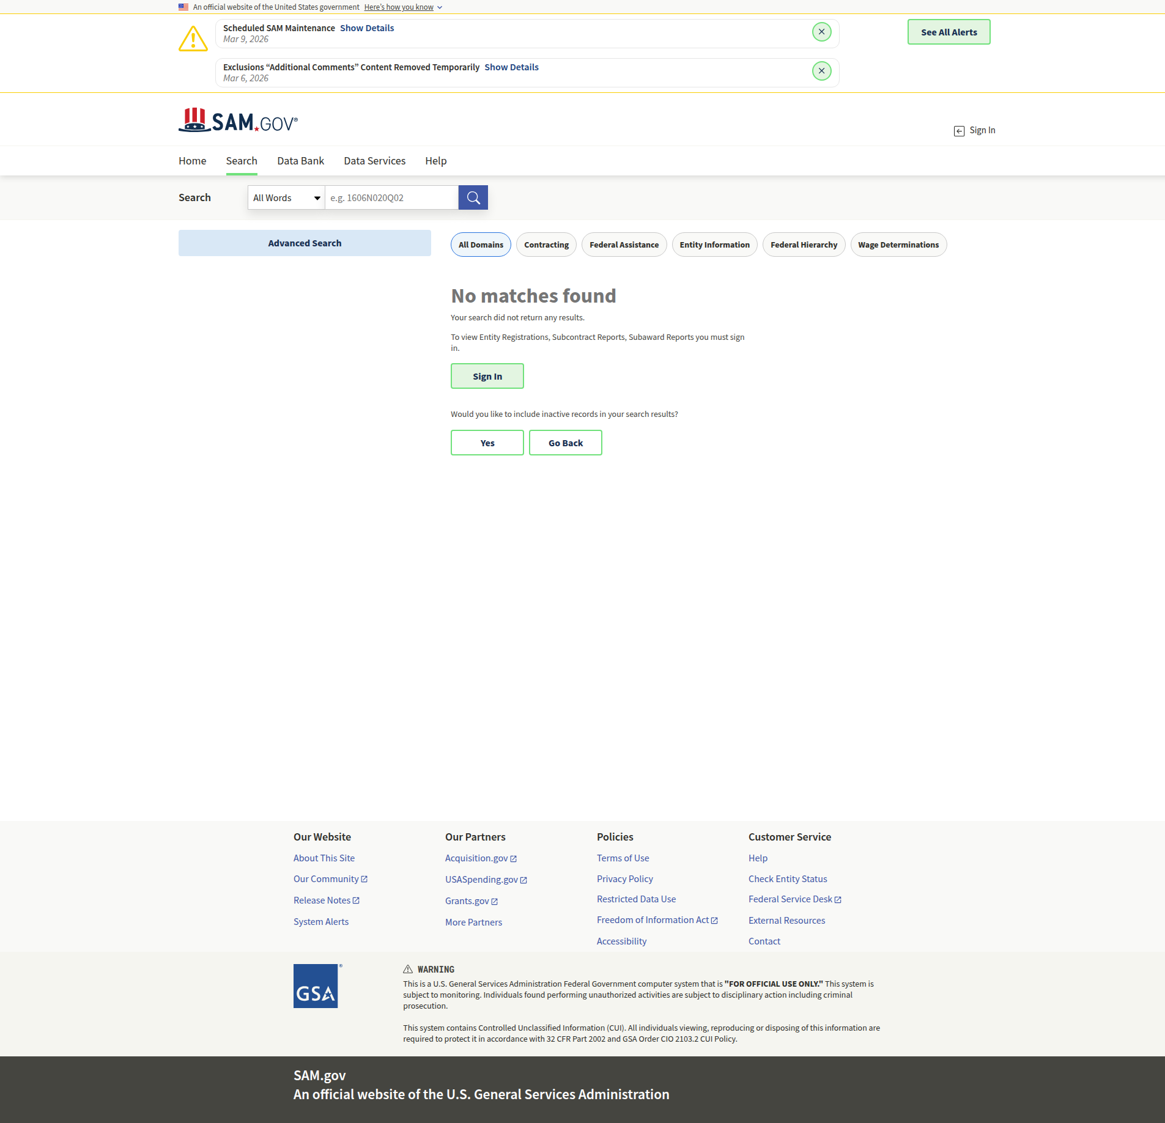This screenshot has width=1165, height=1123.
Task: Click the See All Alerts button
Action: coord(949,32)
